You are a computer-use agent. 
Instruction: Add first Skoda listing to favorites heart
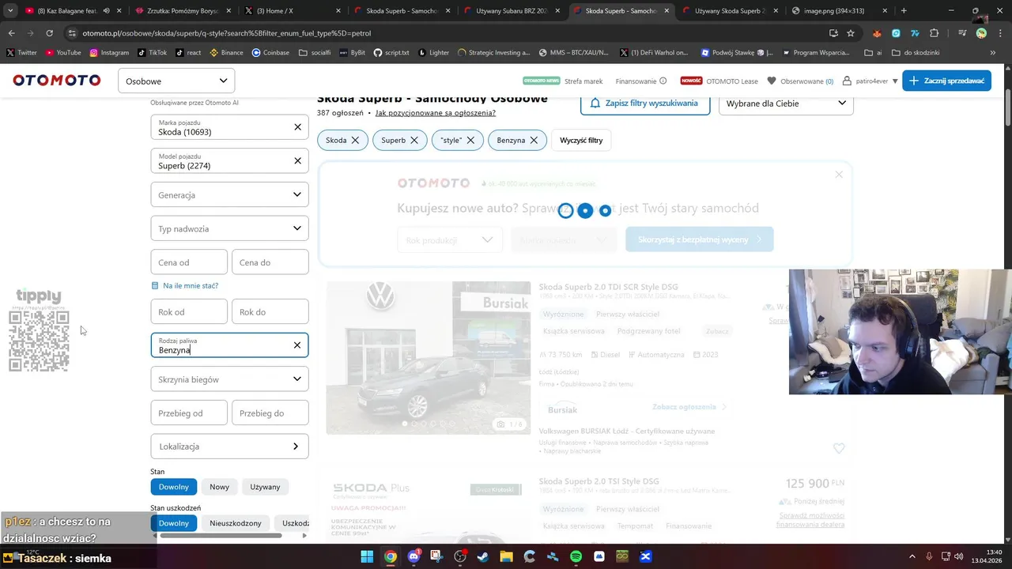point(839,448)
